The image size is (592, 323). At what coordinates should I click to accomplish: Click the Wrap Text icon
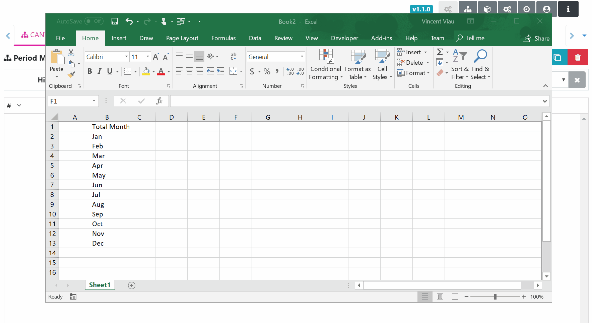point(234,56)
